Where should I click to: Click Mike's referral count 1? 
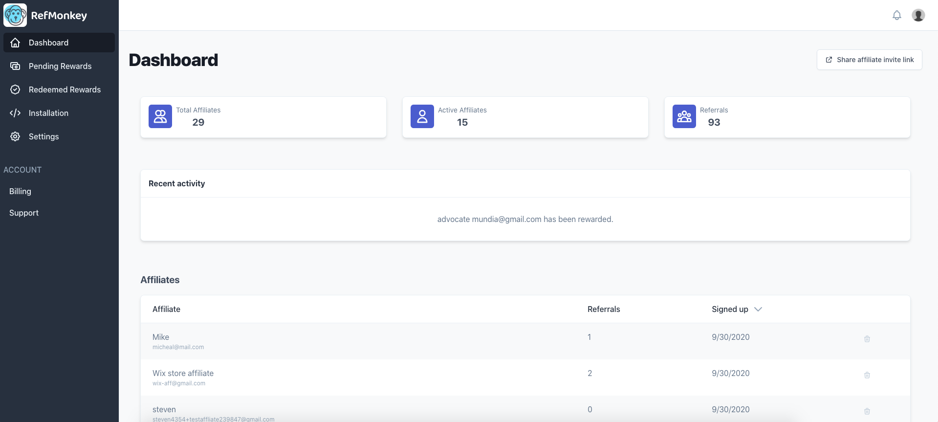click(x=589, y=337)
